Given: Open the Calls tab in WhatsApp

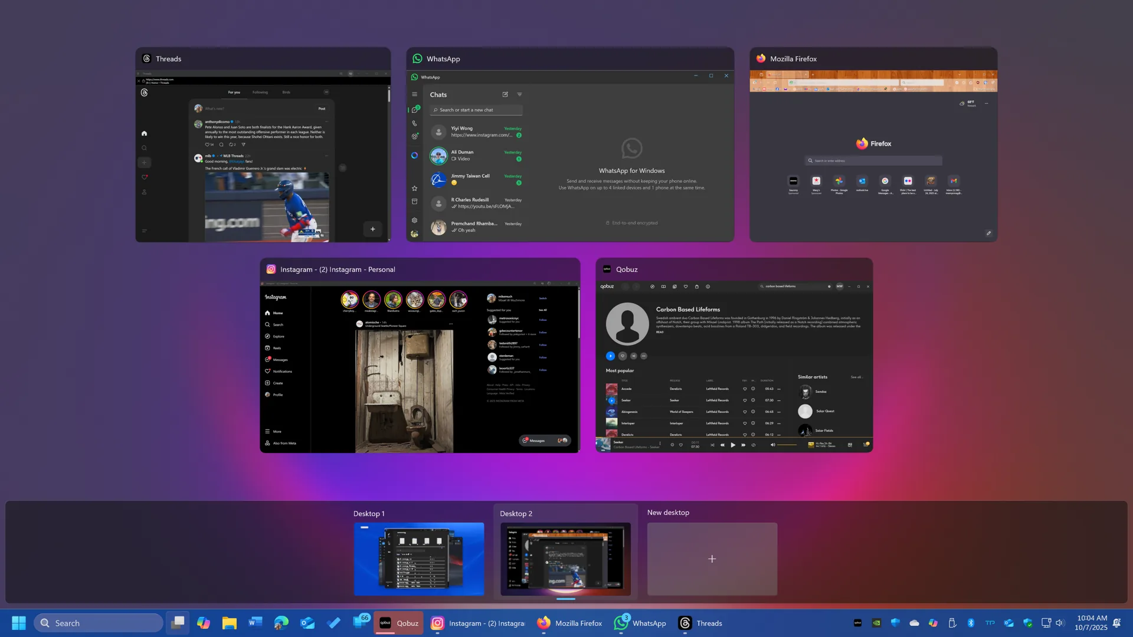Looking at the screenshot, I should click(x=414, y=122).
